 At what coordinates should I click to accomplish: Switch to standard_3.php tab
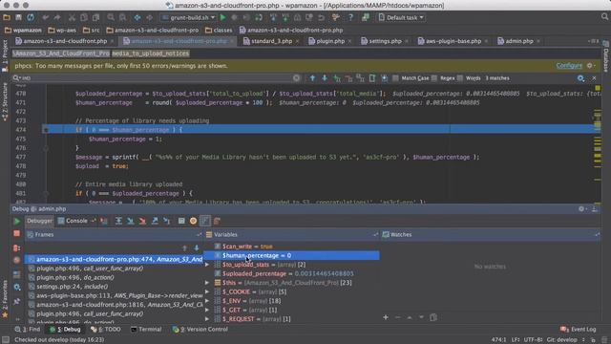(x=271, y=41)
